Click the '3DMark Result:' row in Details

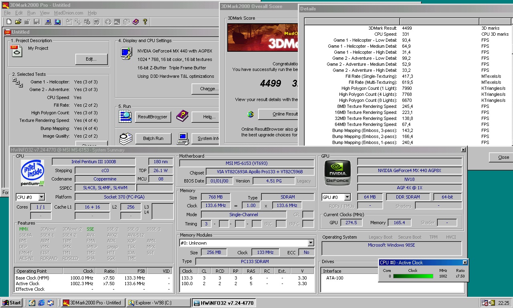pos(408,28)
